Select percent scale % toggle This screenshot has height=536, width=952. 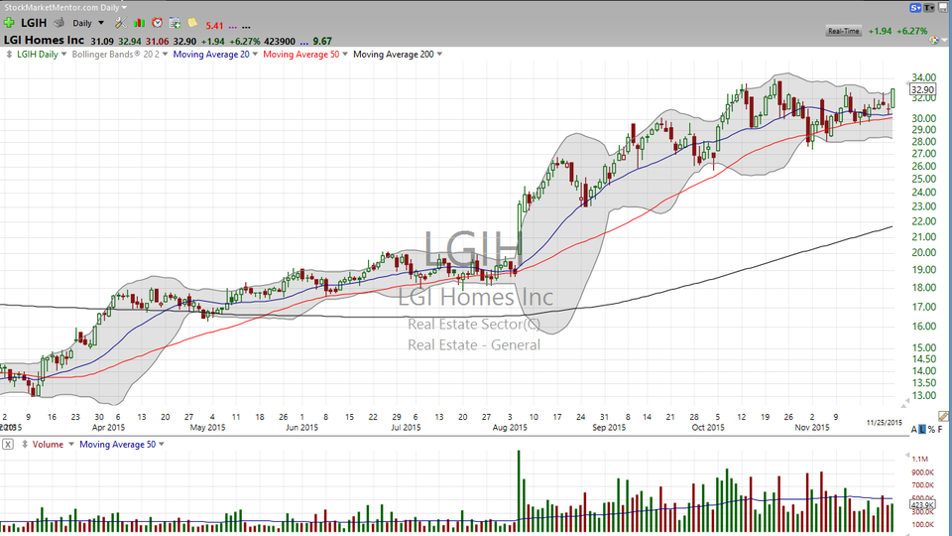click(931, 430)
